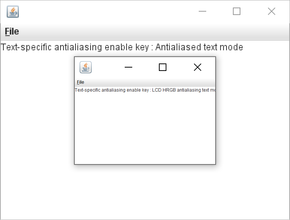Click the Java icon of the large window
This screenshot has height=220, width=290.
coord(13,12)
